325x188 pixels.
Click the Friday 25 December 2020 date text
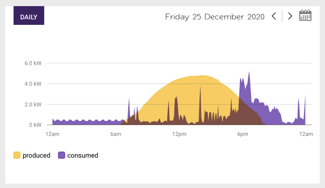pyautogui.click(x=214, y=17)
